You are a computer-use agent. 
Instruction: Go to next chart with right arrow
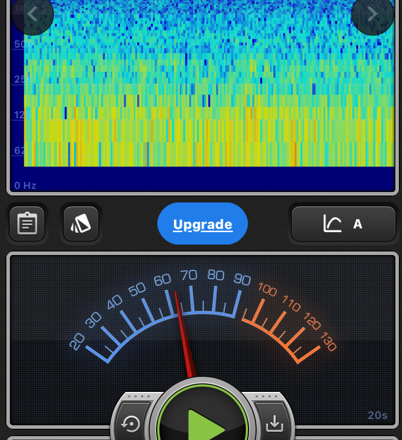tap(372, 14)
